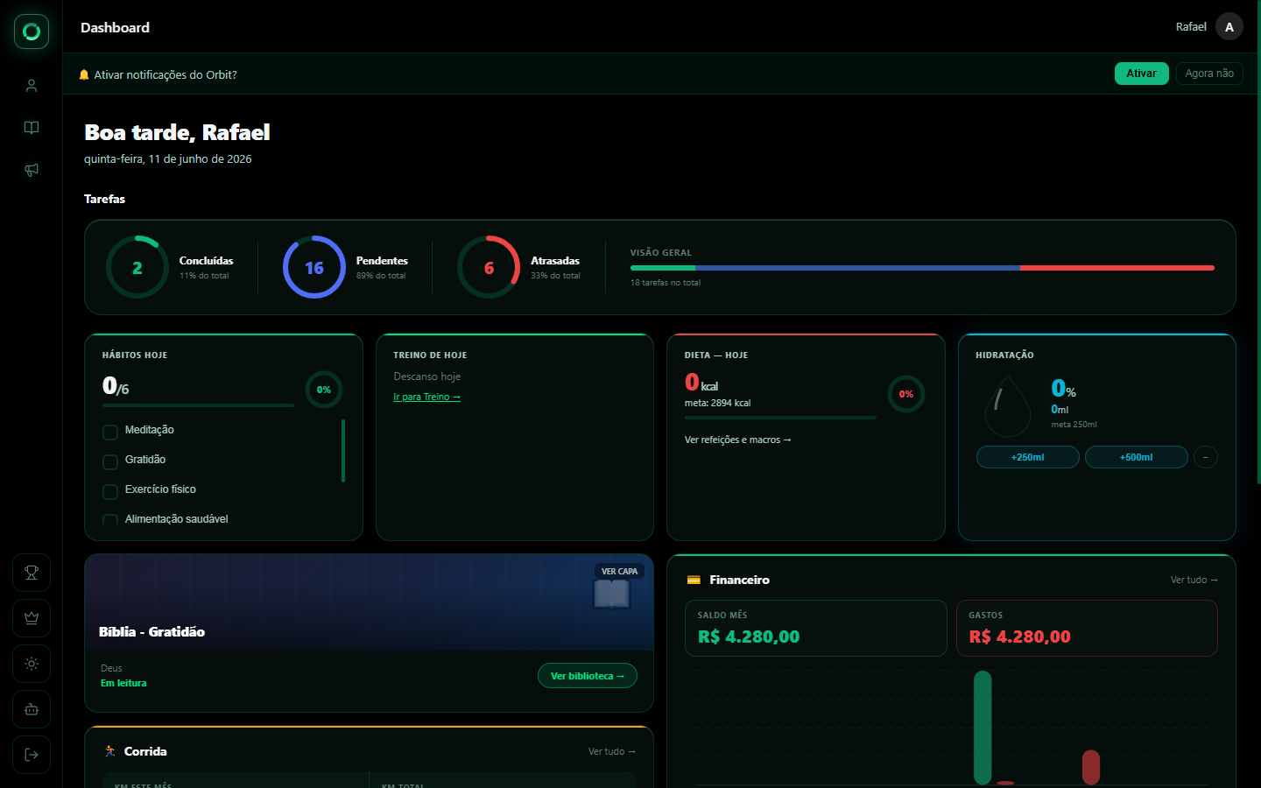Click the red bar in finance chart
Screen dimensions: 1261x788
(1090, 767)
